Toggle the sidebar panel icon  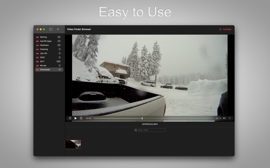tap(51, 29)
